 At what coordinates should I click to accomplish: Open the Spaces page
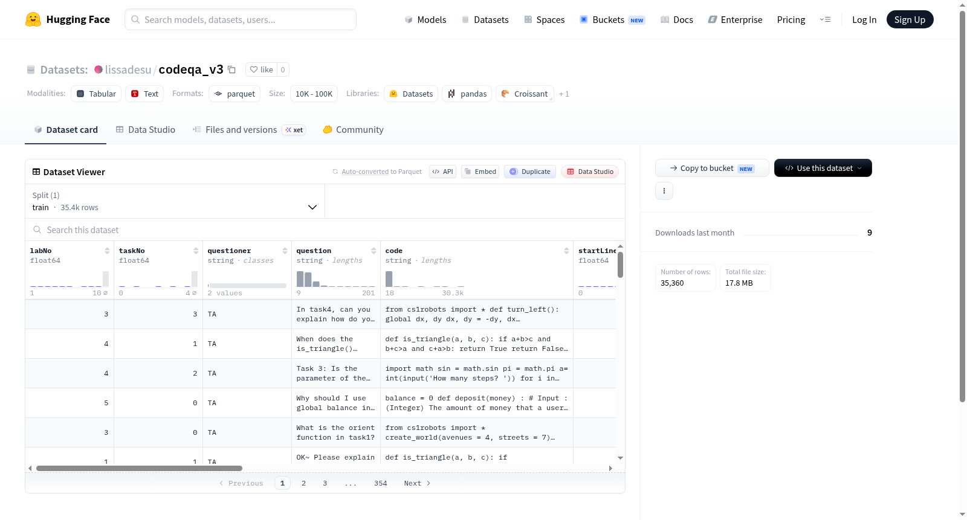[x=544, y=19]
